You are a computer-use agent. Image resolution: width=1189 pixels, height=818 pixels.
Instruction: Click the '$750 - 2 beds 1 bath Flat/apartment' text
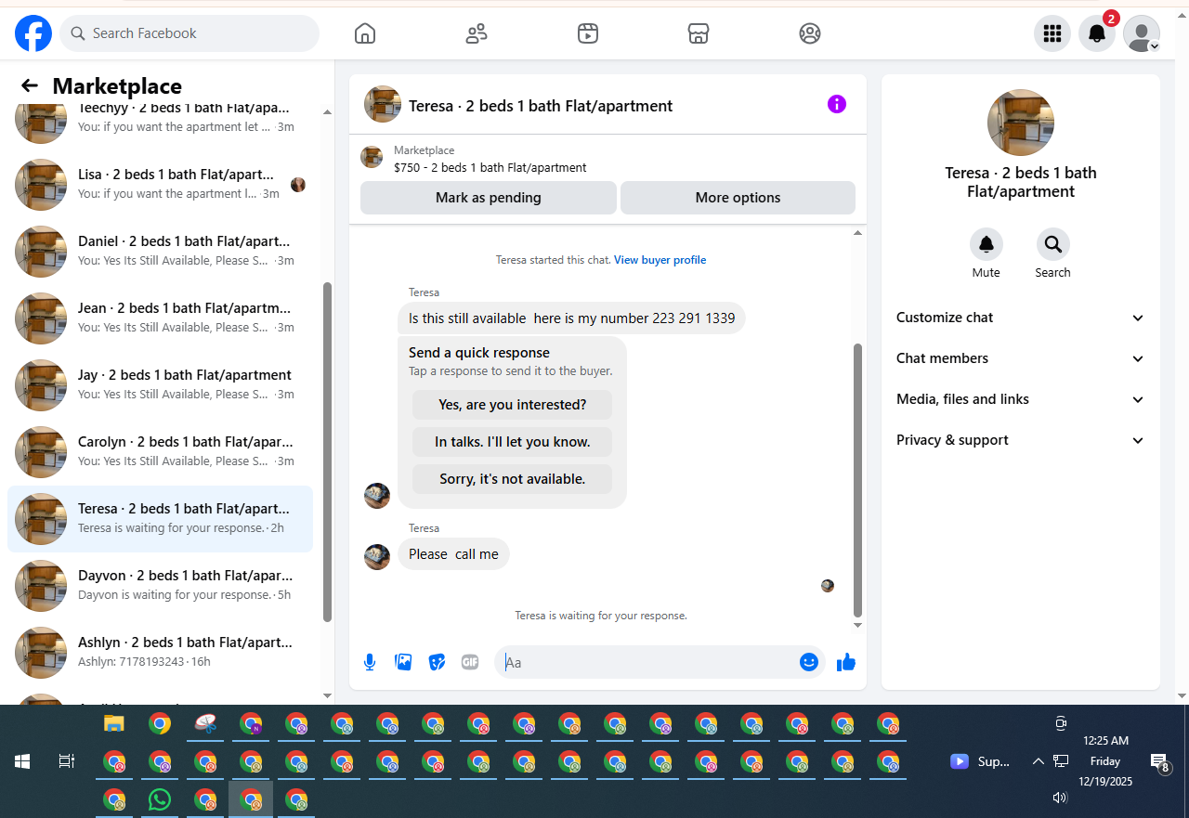[490, 168]
